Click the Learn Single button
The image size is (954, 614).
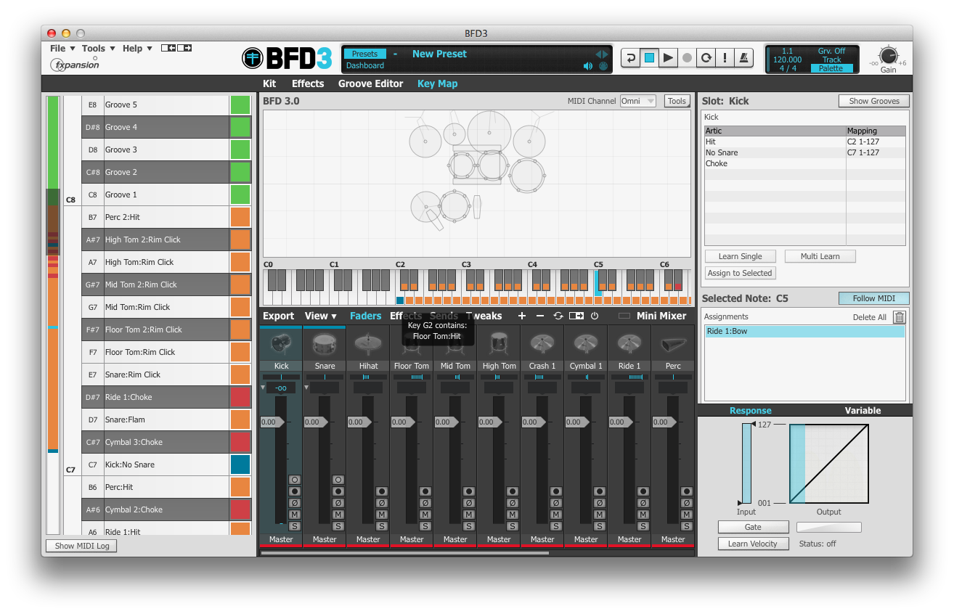point(740,256)
